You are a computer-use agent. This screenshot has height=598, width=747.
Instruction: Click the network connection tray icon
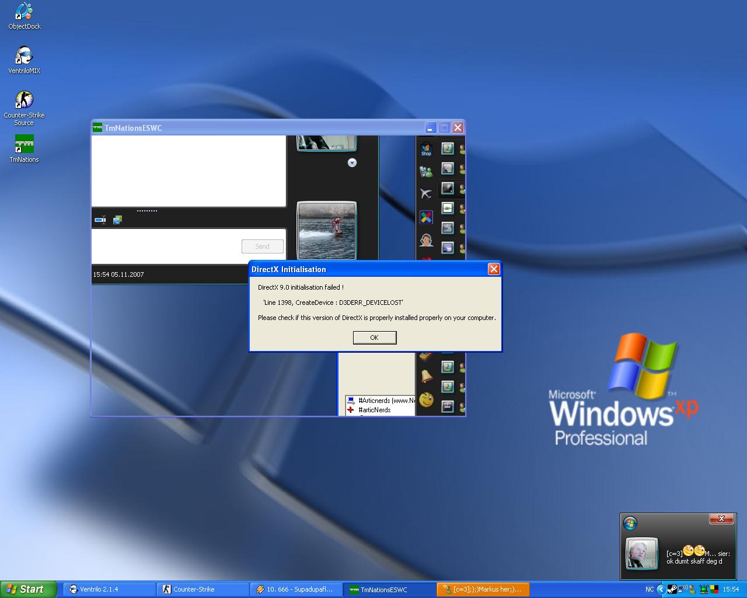pyautogui.click(x=682, y=589)
